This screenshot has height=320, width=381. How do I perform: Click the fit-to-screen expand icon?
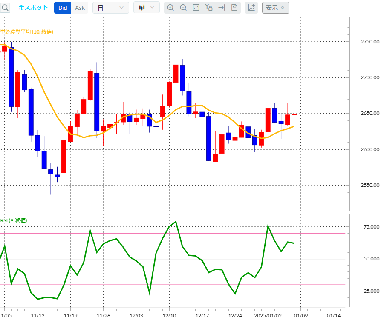tap(196, 8)
